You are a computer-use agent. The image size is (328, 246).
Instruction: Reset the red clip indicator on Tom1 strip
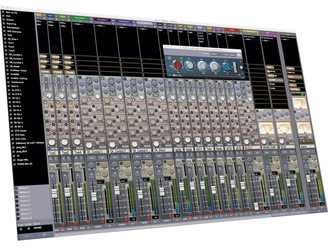click(63, 224)
